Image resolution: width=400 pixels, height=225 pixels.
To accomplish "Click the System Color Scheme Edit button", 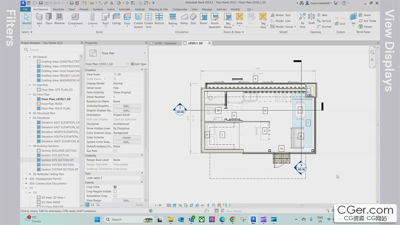I will pos(127,142).
